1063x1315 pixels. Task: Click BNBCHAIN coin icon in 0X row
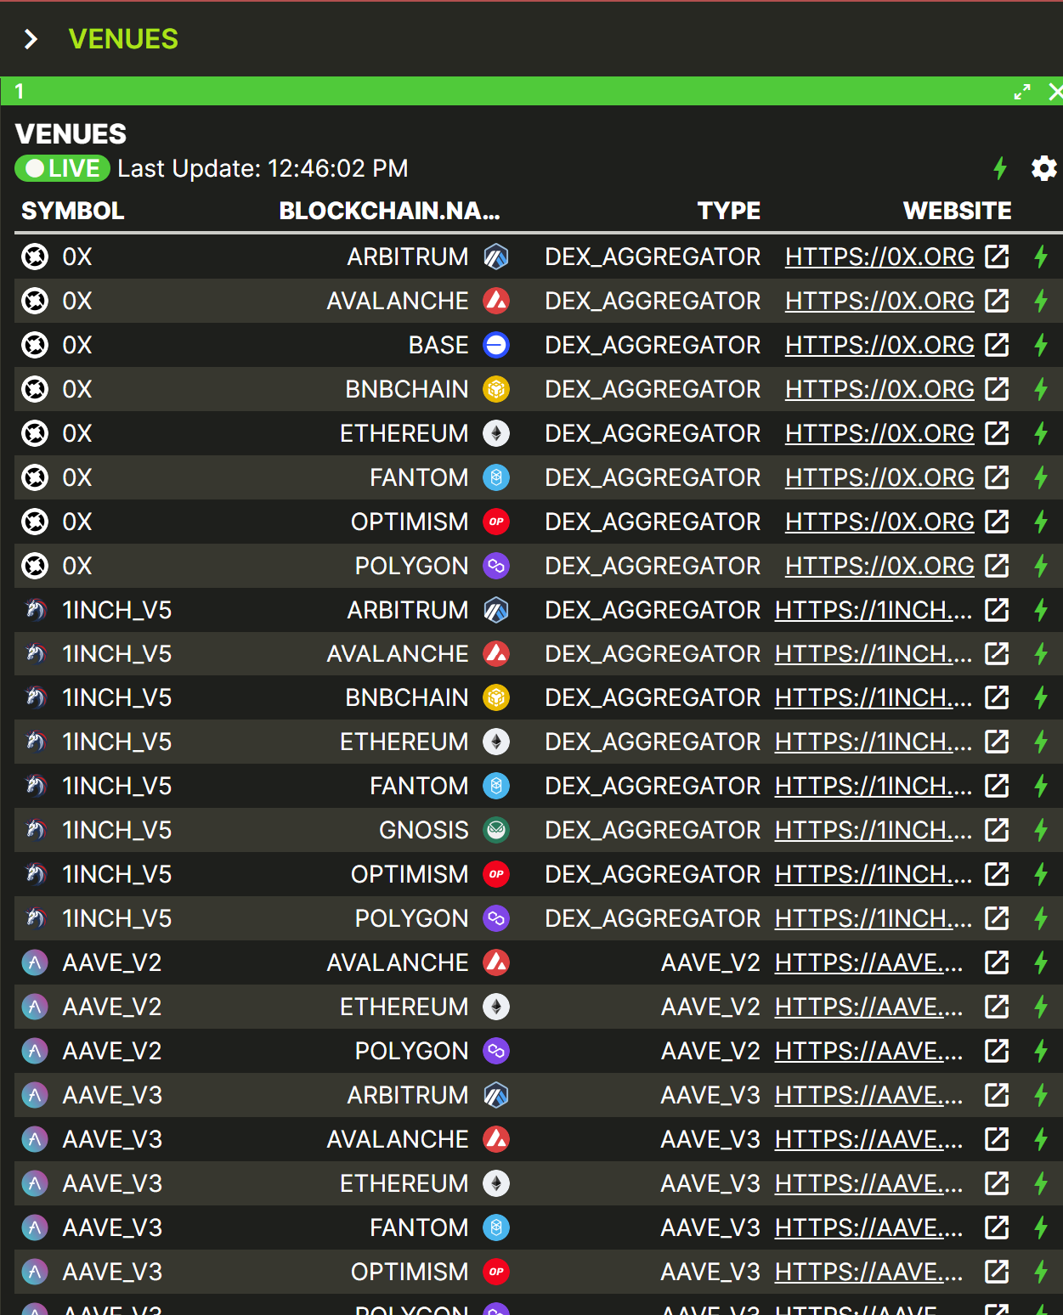(496, 389)
